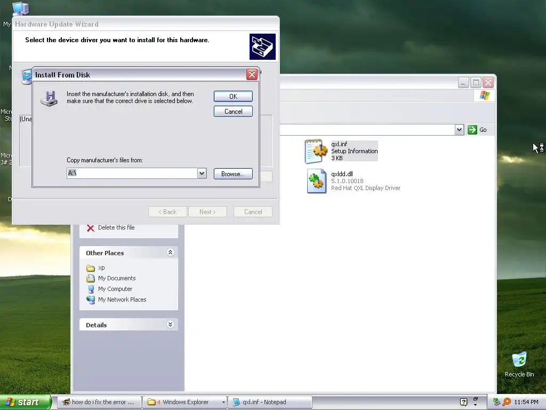This screenshot has height=410, width=546.
Task: Click Delete this file link
Action: [116, 227]
